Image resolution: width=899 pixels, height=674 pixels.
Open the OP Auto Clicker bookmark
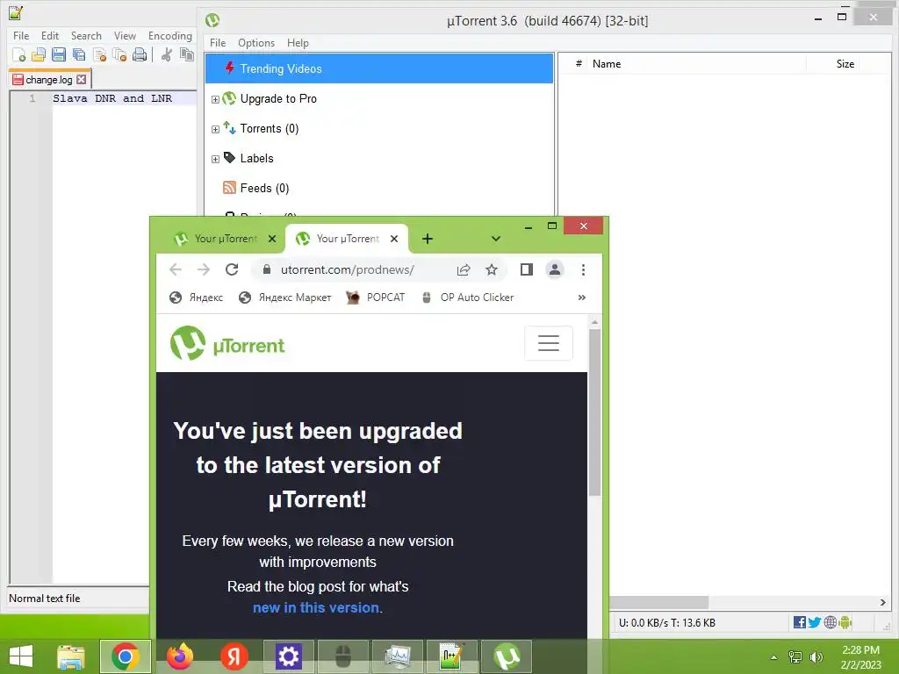[467, 298]
